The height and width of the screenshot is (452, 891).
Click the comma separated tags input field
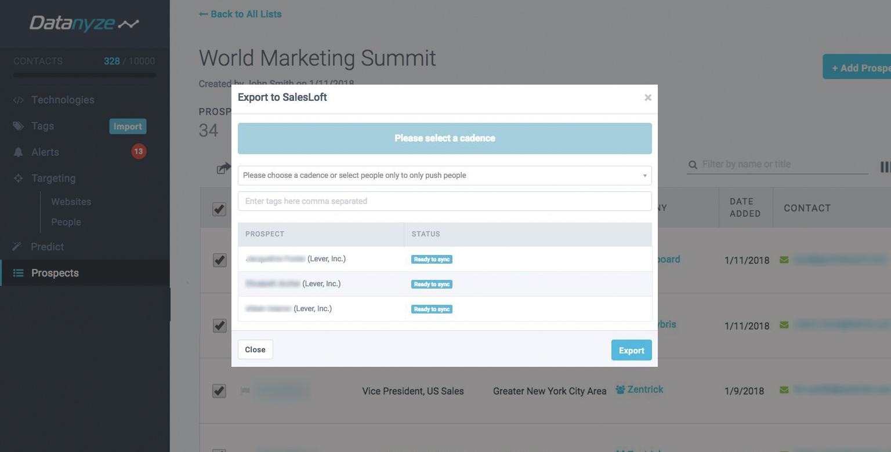(444, 201)
